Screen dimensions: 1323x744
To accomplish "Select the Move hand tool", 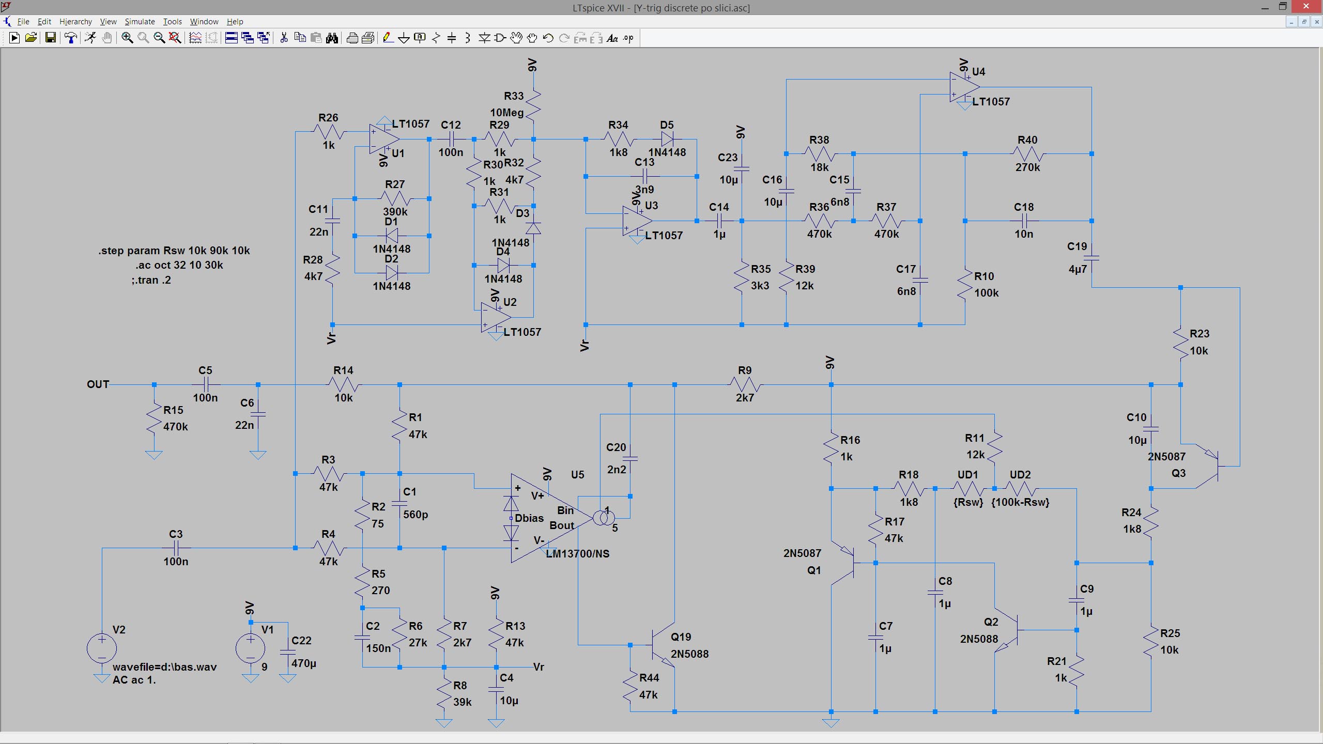I will pos(516,38).
